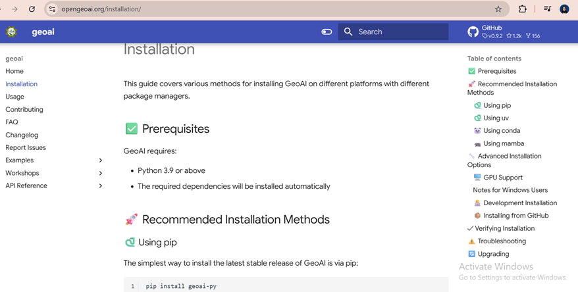The width and height of the screenshot is (578, 292).
Task: Click the Installation page title heading
Action: click(x=159, y=49)
